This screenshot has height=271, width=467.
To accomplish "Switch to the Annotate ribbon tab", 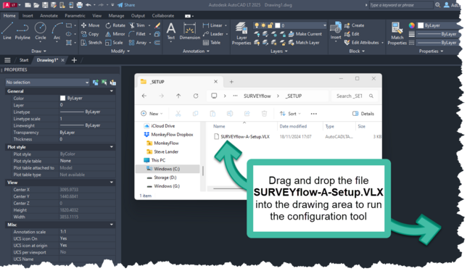I will click(x=49, y=16).
